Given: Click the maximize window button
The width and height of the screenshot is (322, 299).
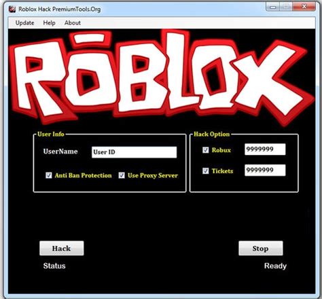Looking at the screenshot, I should tap(286, 7).
